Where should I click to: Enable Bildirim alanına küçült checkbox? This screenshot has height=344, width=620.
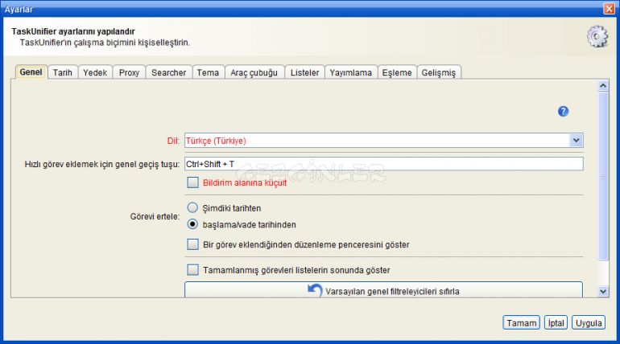point(193,182)
